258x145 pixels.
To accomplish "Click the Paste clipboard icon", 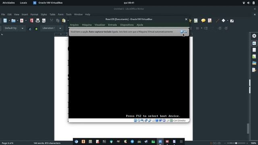I will [64, 21].
